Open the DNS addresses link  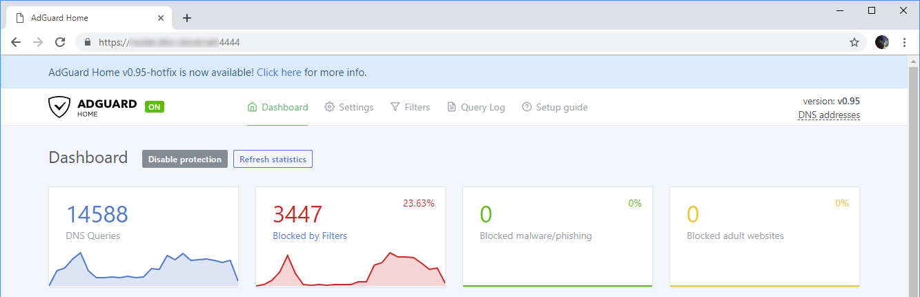tap(829, 115)
